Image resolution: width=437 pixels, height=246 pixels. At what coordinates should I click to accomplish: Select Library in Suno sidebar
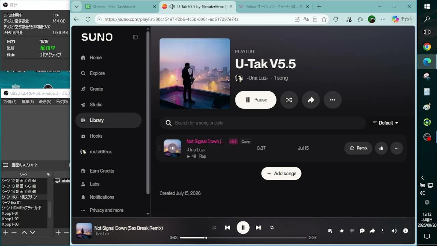[x=108, y=120]
